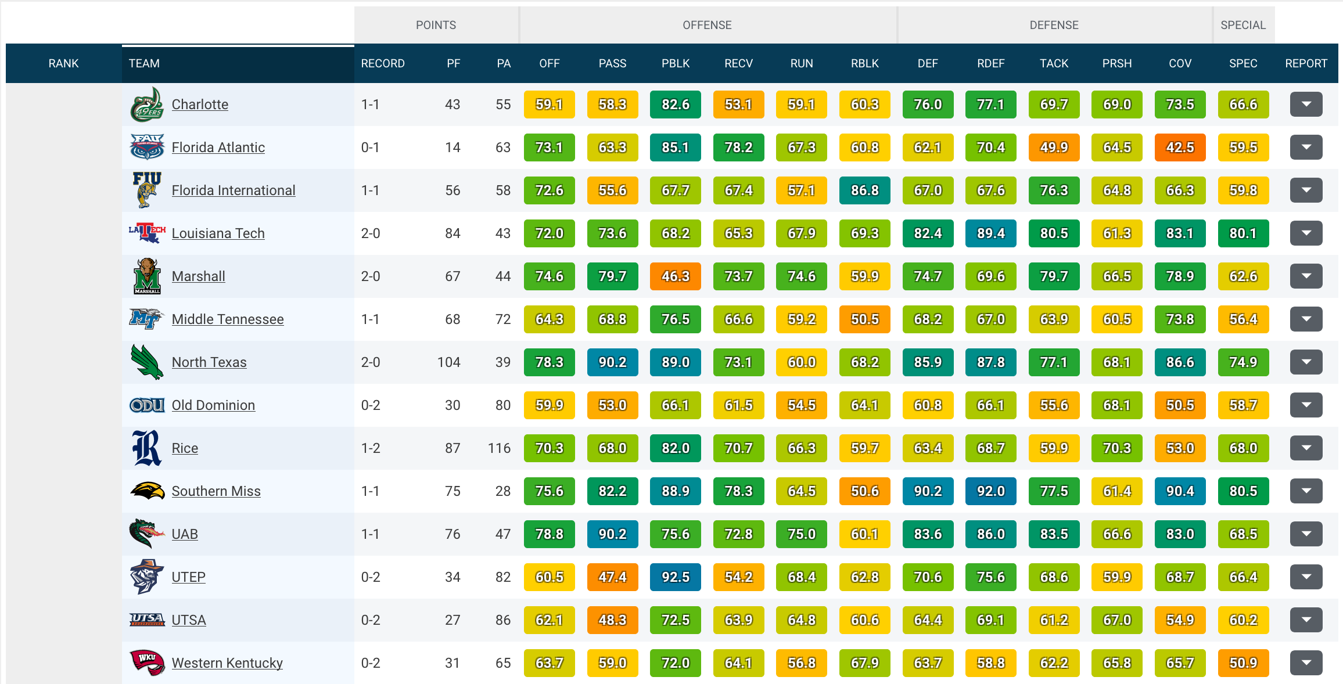Open the Florida Atlantic team link
This screenshot has height=684, width=1343.
[218, 147]
